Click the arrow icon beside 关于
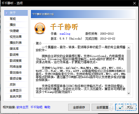Viewport: 139px width, 114px height. [7, 13]
